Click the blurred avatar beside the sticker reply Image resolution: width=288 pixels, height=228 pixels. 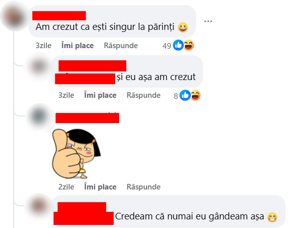(x=39, y=117)
